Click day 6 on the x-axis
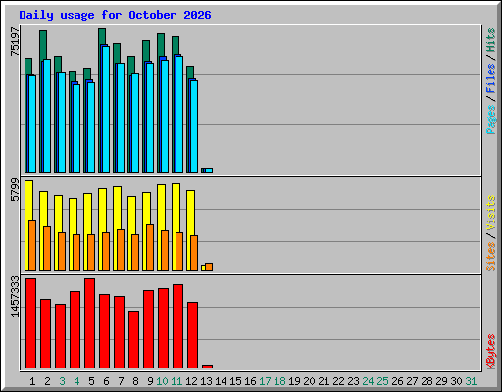The width and height of the screenshot is (502, 392). click(x=106, y=381)
